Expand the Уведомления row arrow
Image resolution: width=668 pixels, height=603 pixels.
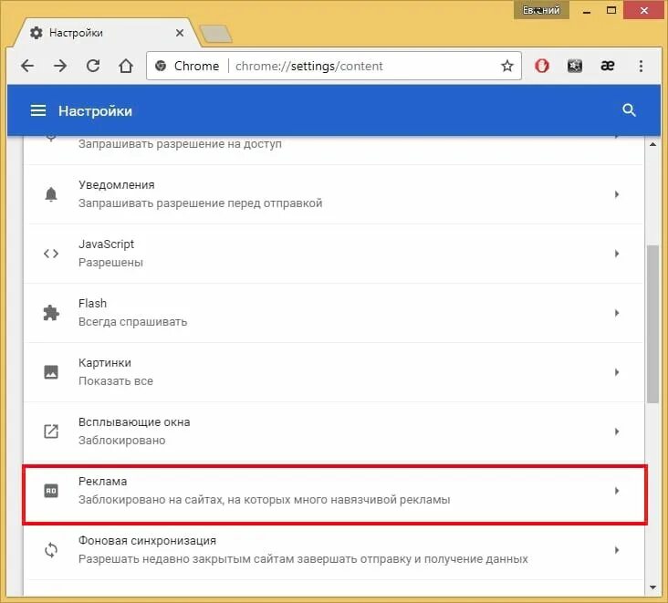point(617,194)
